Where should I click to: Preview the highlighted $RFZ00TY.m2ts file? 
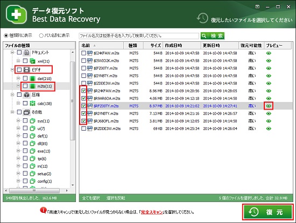(x=269, y=106)
